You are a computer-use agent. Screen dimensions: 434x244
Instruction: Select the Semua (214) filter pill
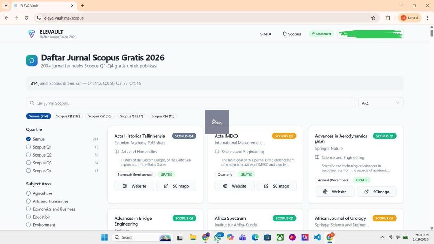[38, 116]
